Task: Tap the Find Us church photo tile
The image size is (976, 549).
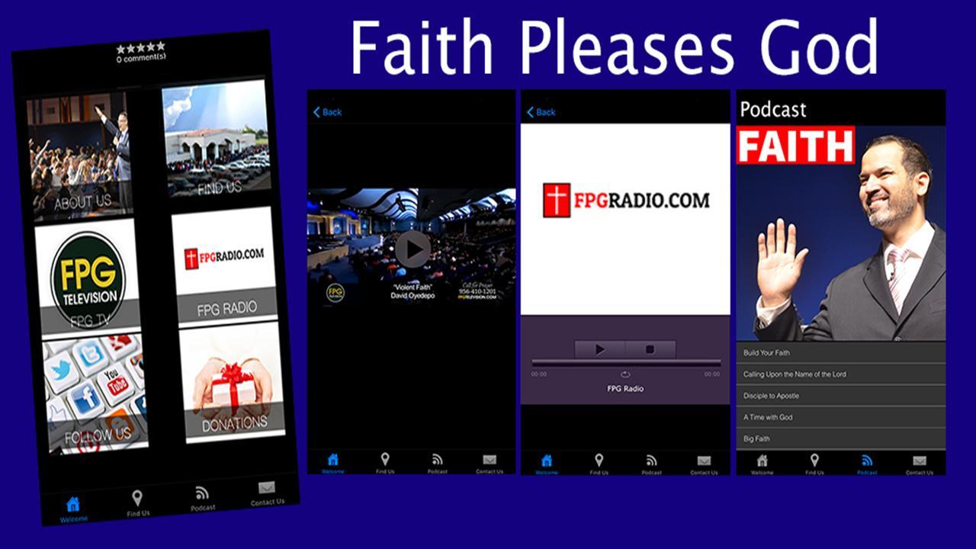Action: [x=216, y=136]
